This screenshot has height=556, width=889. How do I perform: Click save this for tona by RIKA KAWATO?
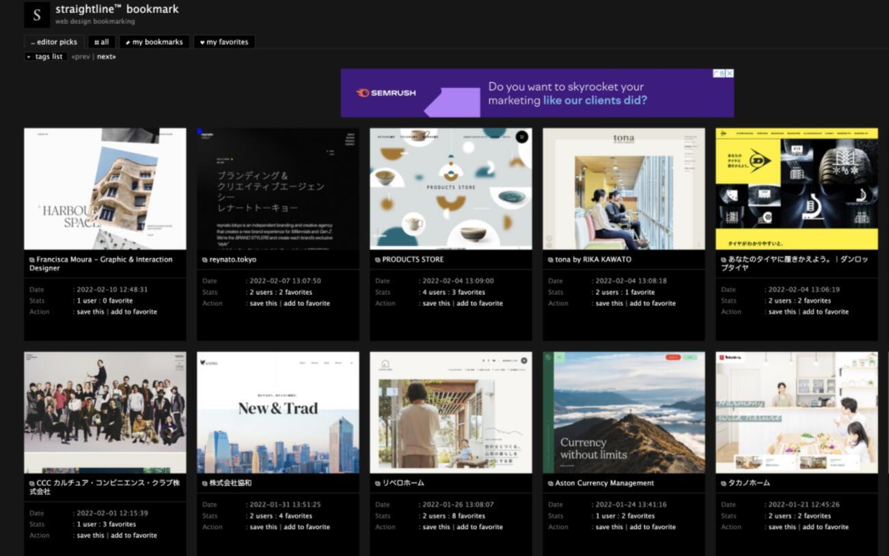click(x=610, y=303)
